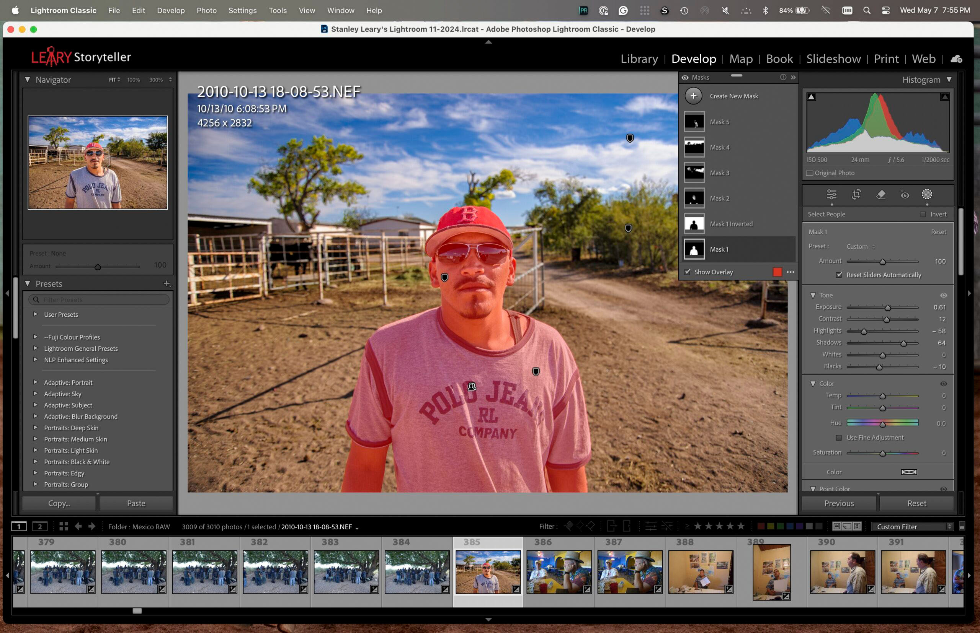Expand User Presets group

tap(35, 314)
